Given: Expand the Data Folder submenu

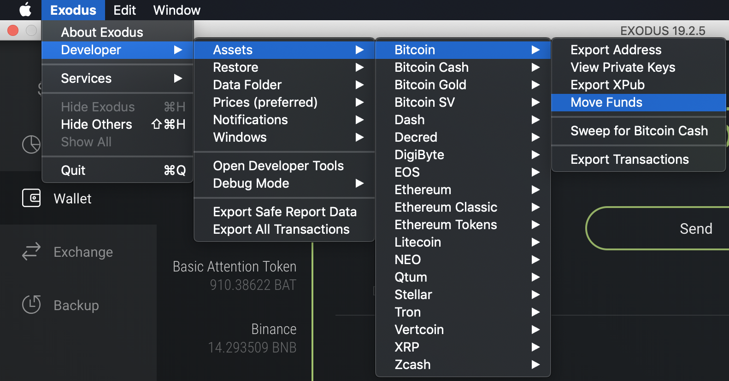Looking at the screenshot, I should tap(284, 85).
